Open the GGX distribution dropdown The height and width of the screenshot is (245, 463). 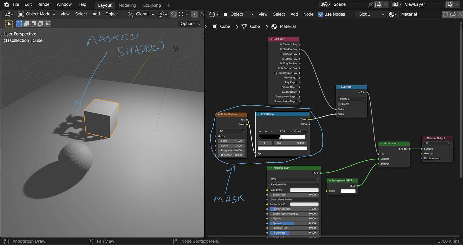click(294, 179)
